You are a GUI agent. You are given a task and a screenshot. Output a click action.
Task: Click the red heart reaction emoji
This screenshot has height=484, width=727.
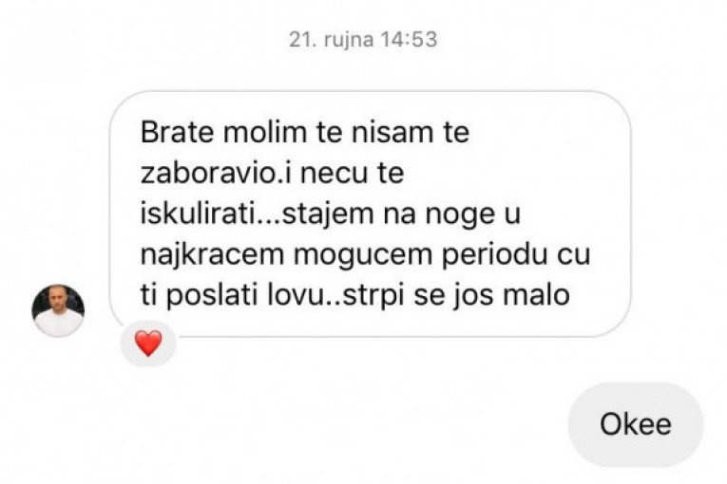click(148, 344)
